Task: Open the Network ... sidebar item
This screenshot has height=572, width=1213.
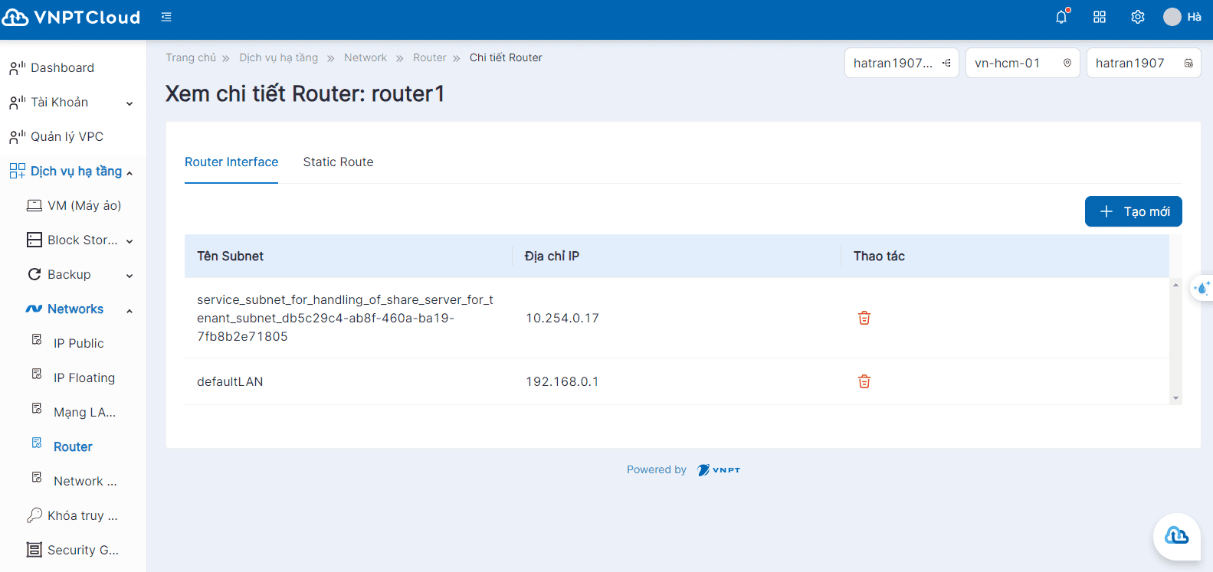Action: click(x=85, y=481)
